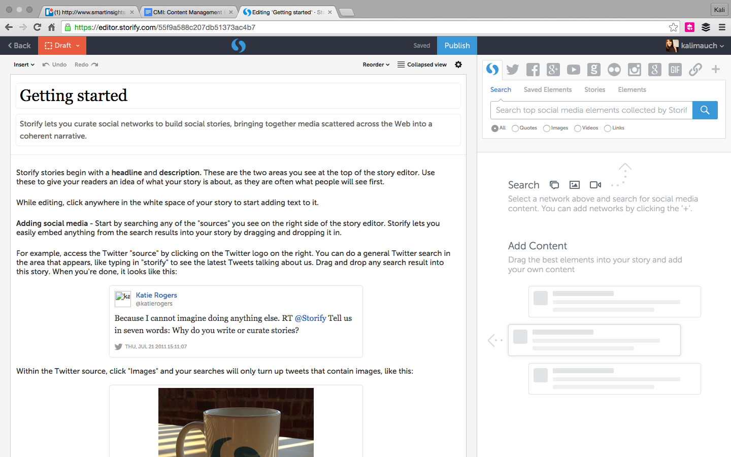This screenshot has height=457, width=731.
Task: Click the Katie Rogers tweet avatar
Action: (123, 299)
